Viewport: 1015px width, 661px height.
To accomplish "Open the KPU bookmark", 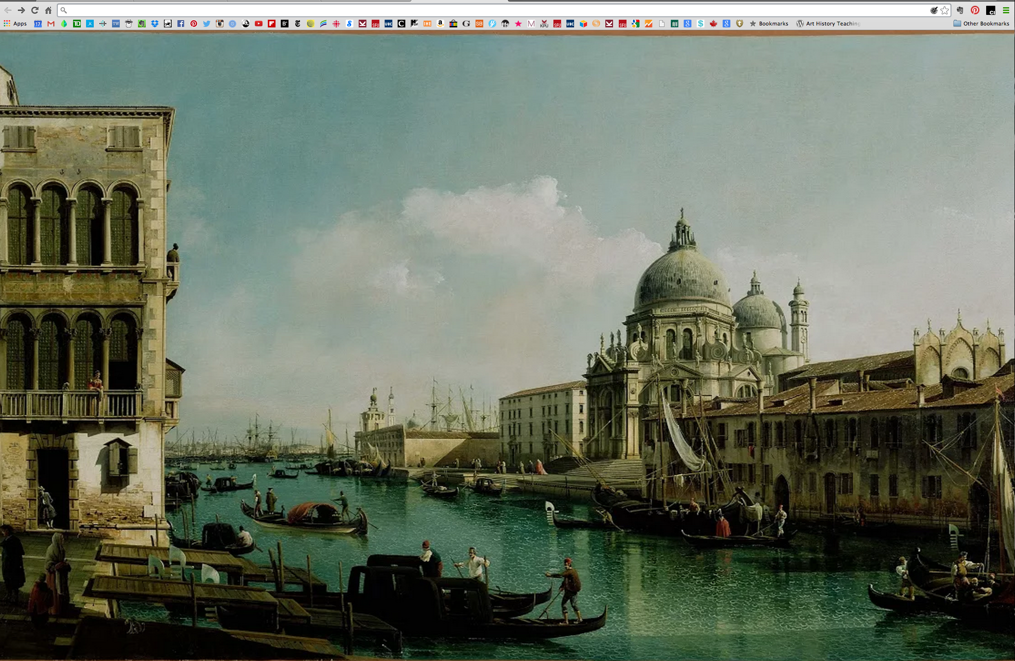I will (544, 24).
